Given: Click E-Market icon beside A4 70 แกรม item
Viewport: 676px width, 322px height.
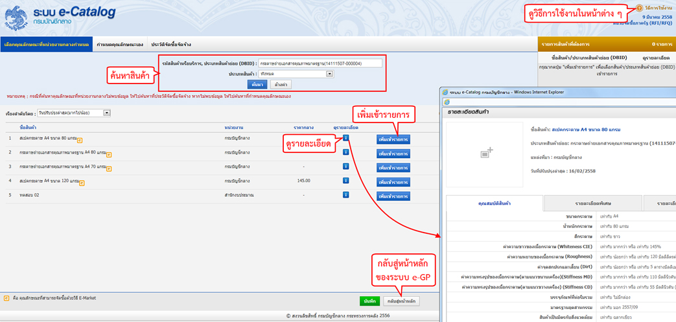Looking at the screenshot, I should [108, 168].
